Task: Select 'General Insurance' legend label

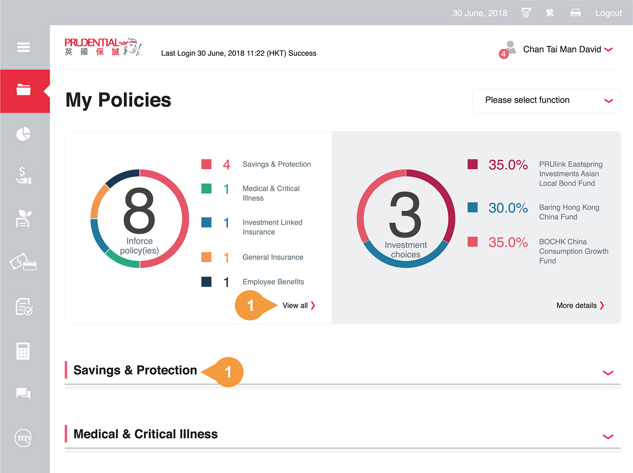Action: [x=273, y=257]
